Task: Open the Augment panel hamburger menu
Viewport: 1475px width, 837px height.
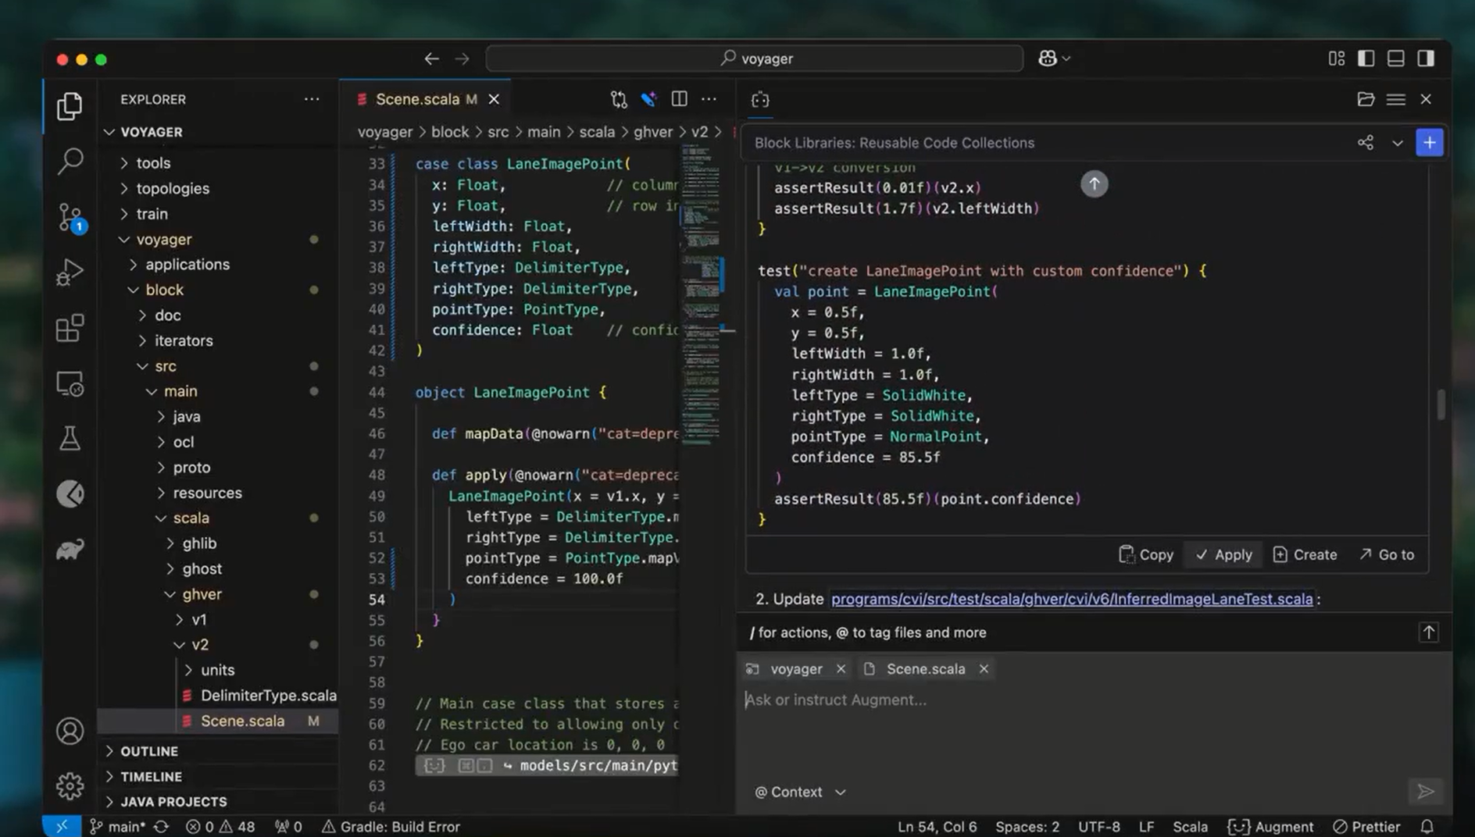Action: point(1395,99)
